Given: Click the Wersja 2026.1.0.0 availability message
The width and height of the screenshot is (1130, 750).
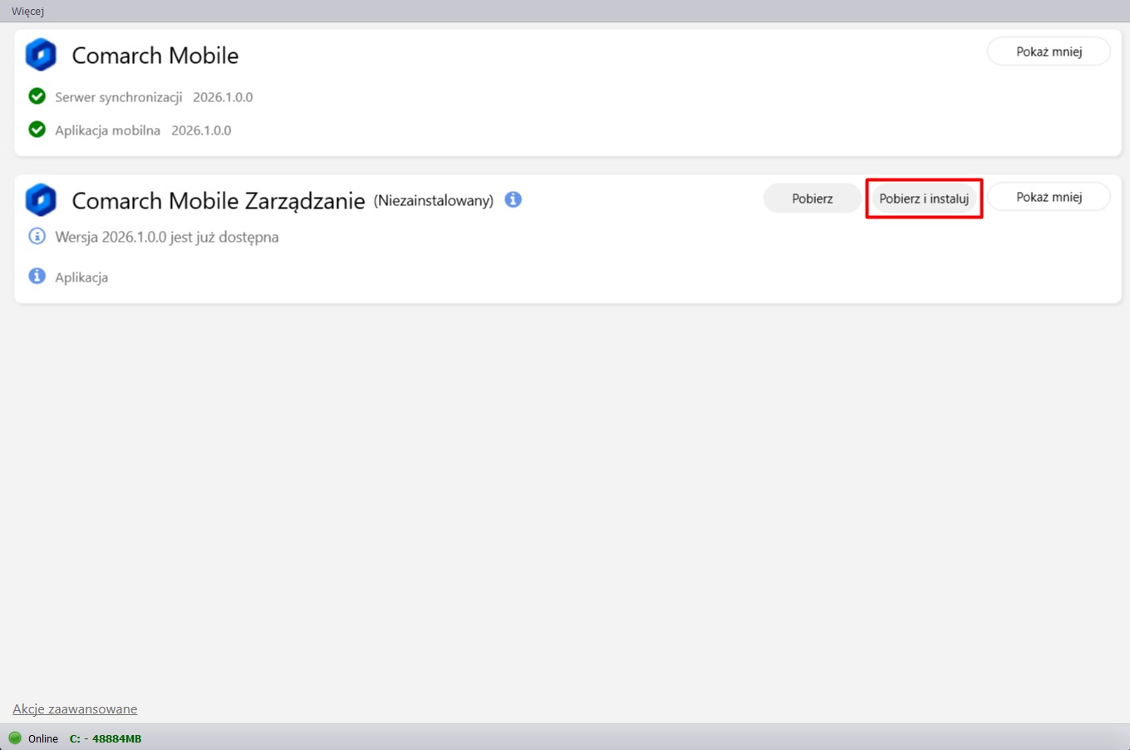Looking at the screenshot, I should coord(167,237).
